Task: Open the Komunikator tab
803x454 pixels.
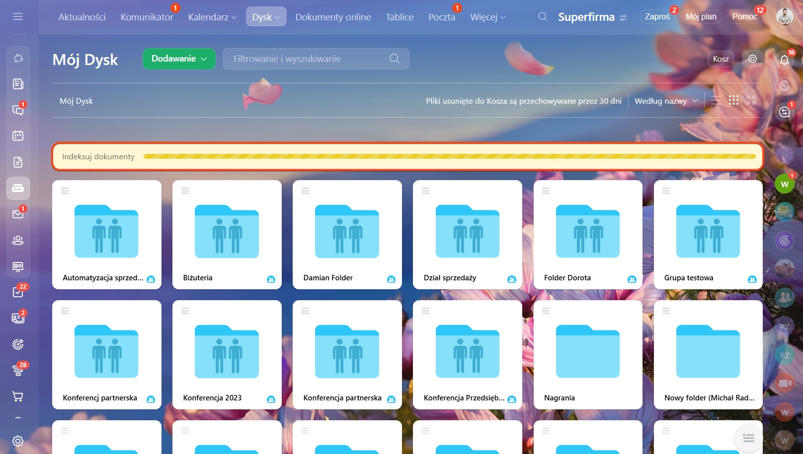Action: click(147, 17)
